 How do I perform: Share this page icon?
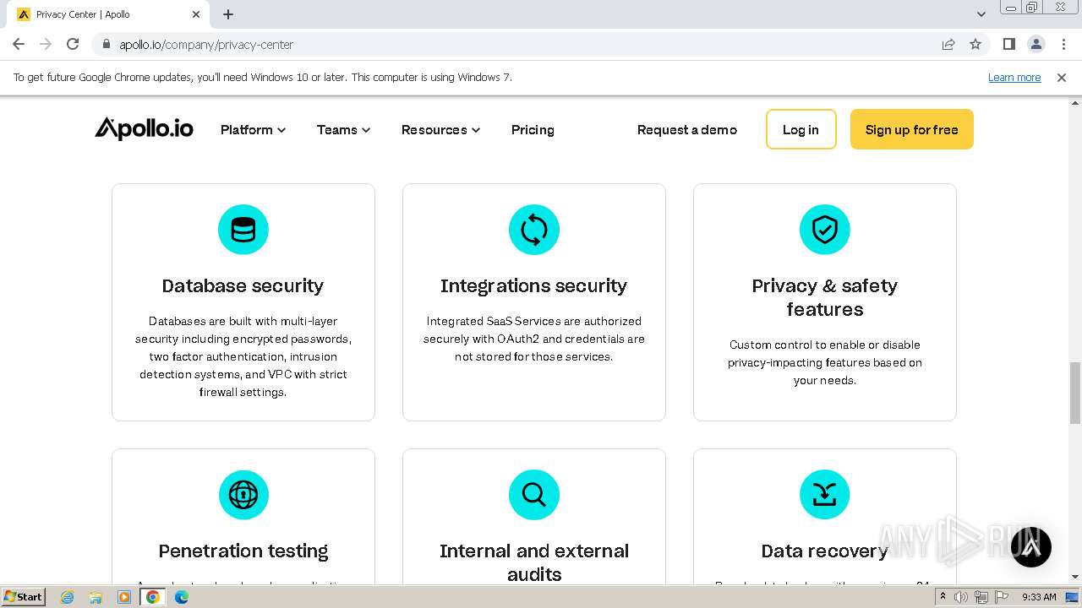(948, 44)
